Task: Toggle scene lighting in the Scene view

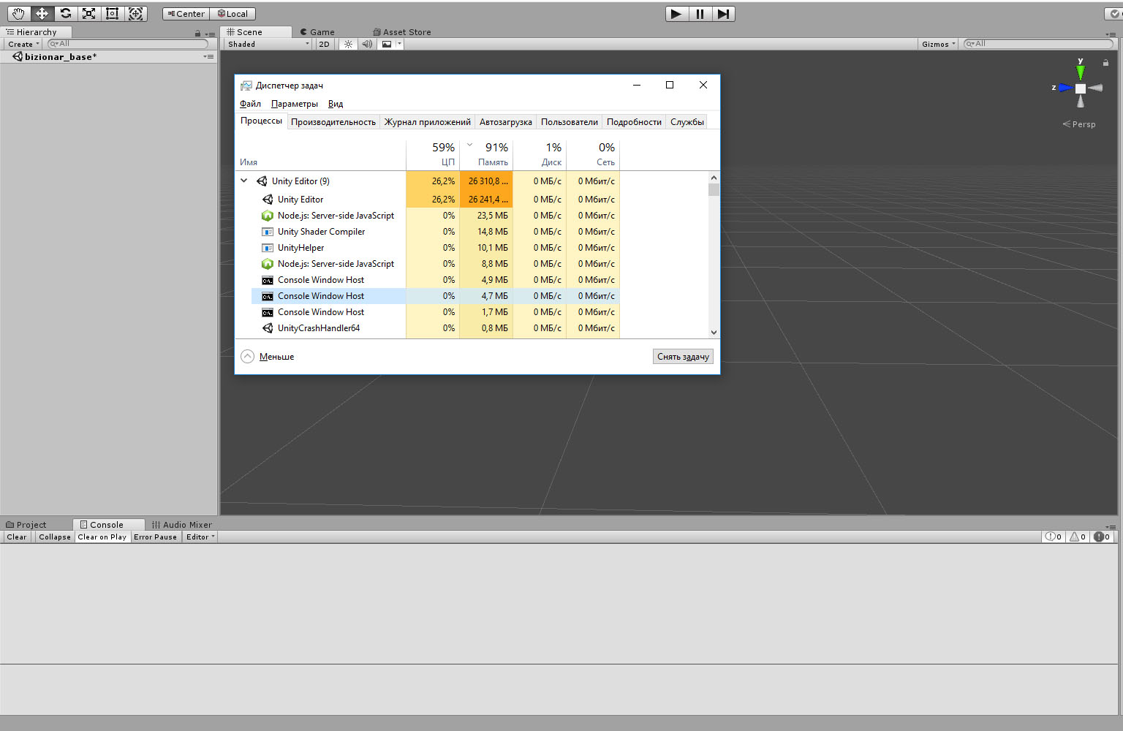Action: click(348, 44)
